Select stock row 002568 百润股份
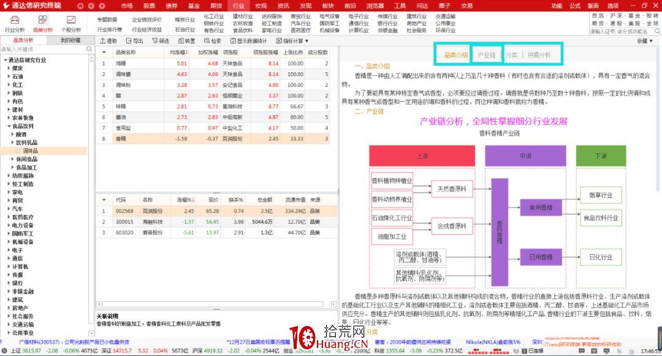The image size is (662, 356). [x=217, y=211]
